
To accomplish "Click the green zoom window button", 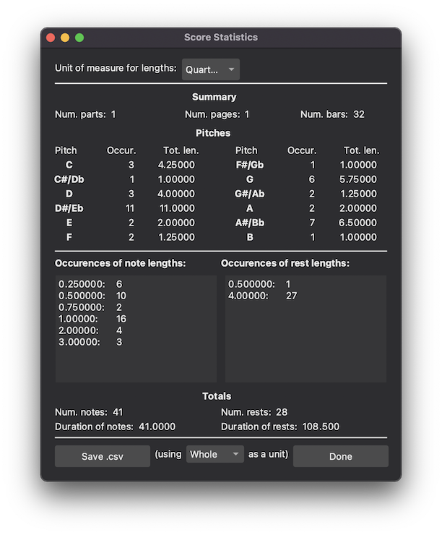I will (x=79, y=38).
